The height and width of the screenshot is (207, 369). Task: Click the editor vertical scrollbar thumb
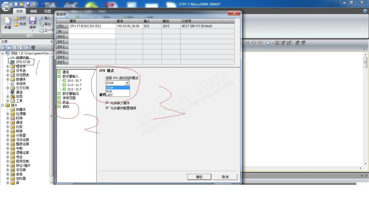click(365, 62)
